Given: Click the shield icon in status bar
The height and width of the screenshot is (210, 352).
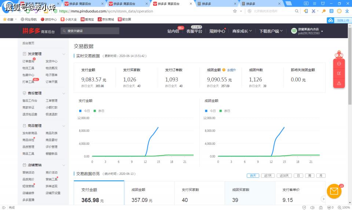Looking at the screenshot, I should coord(304,207).
